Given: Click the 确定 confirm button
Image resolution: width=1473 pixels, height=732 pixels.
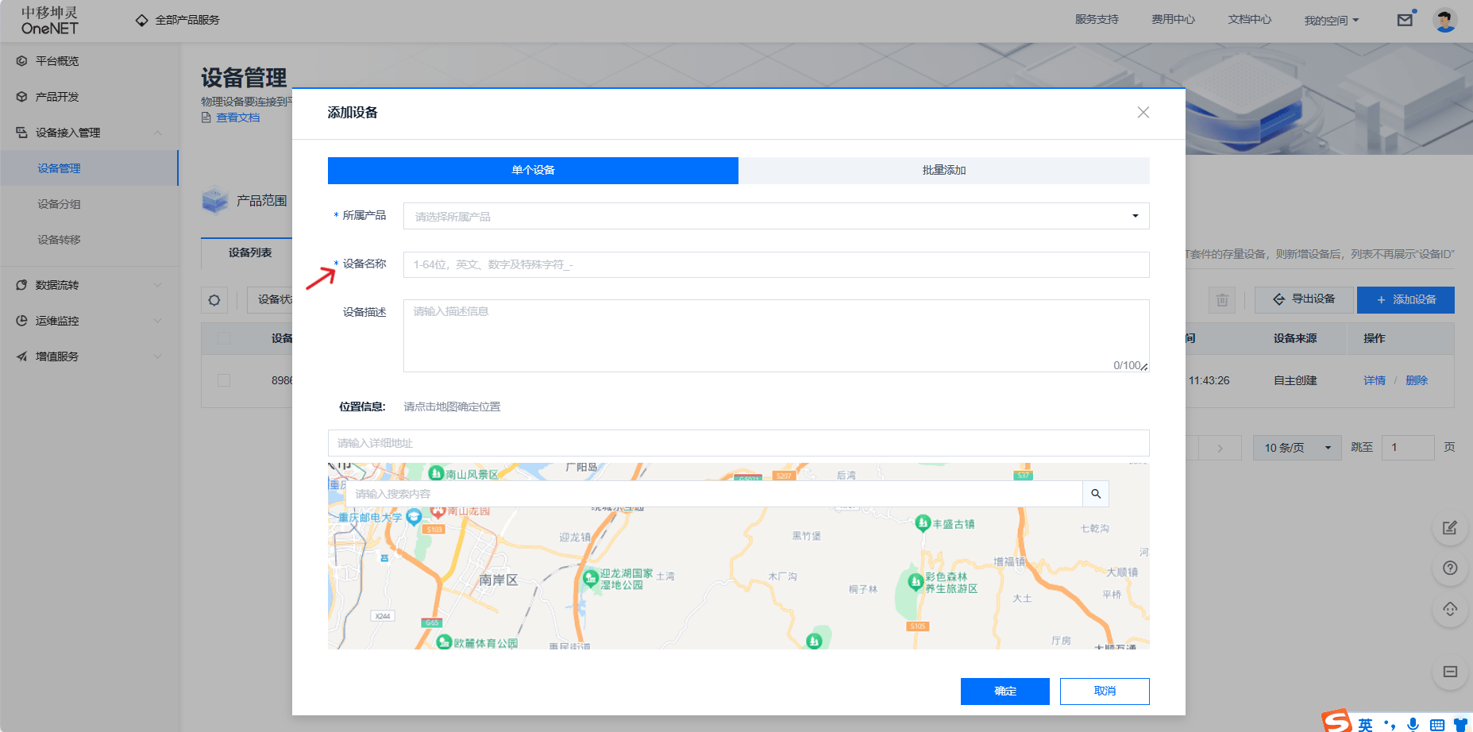Looking at the screenshot, I should [1004, 691].
